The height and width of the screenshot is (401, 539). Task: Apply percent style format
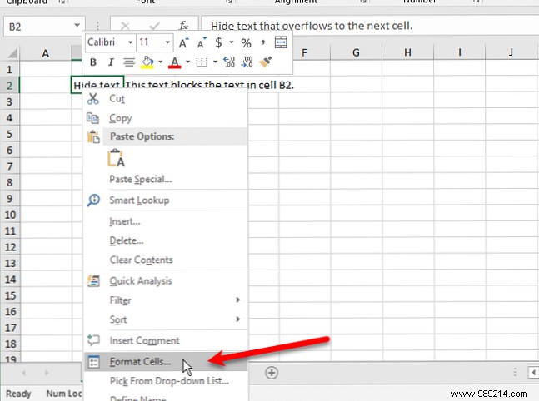(246, 43)
